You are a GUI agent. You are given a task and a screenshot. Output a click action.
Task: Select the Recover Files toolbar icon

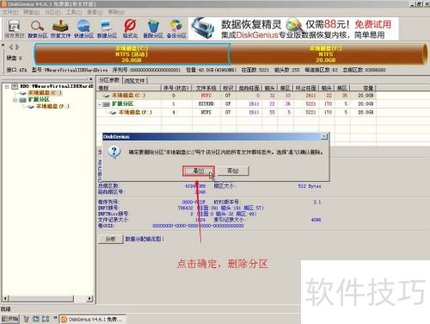pyautogui.click(x=60, y=29)
